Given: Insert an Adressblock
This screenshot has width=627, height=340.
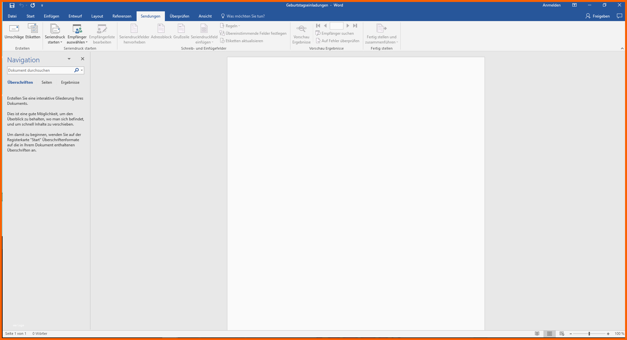Looking at the screenshot, I should click(161, 31).
